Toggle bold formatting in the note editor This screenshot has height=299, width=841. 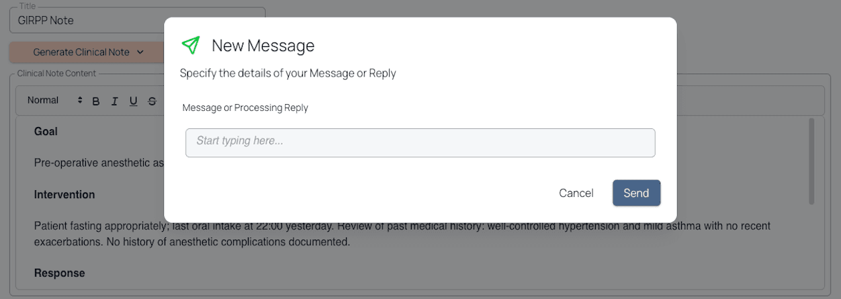[96, 101]
